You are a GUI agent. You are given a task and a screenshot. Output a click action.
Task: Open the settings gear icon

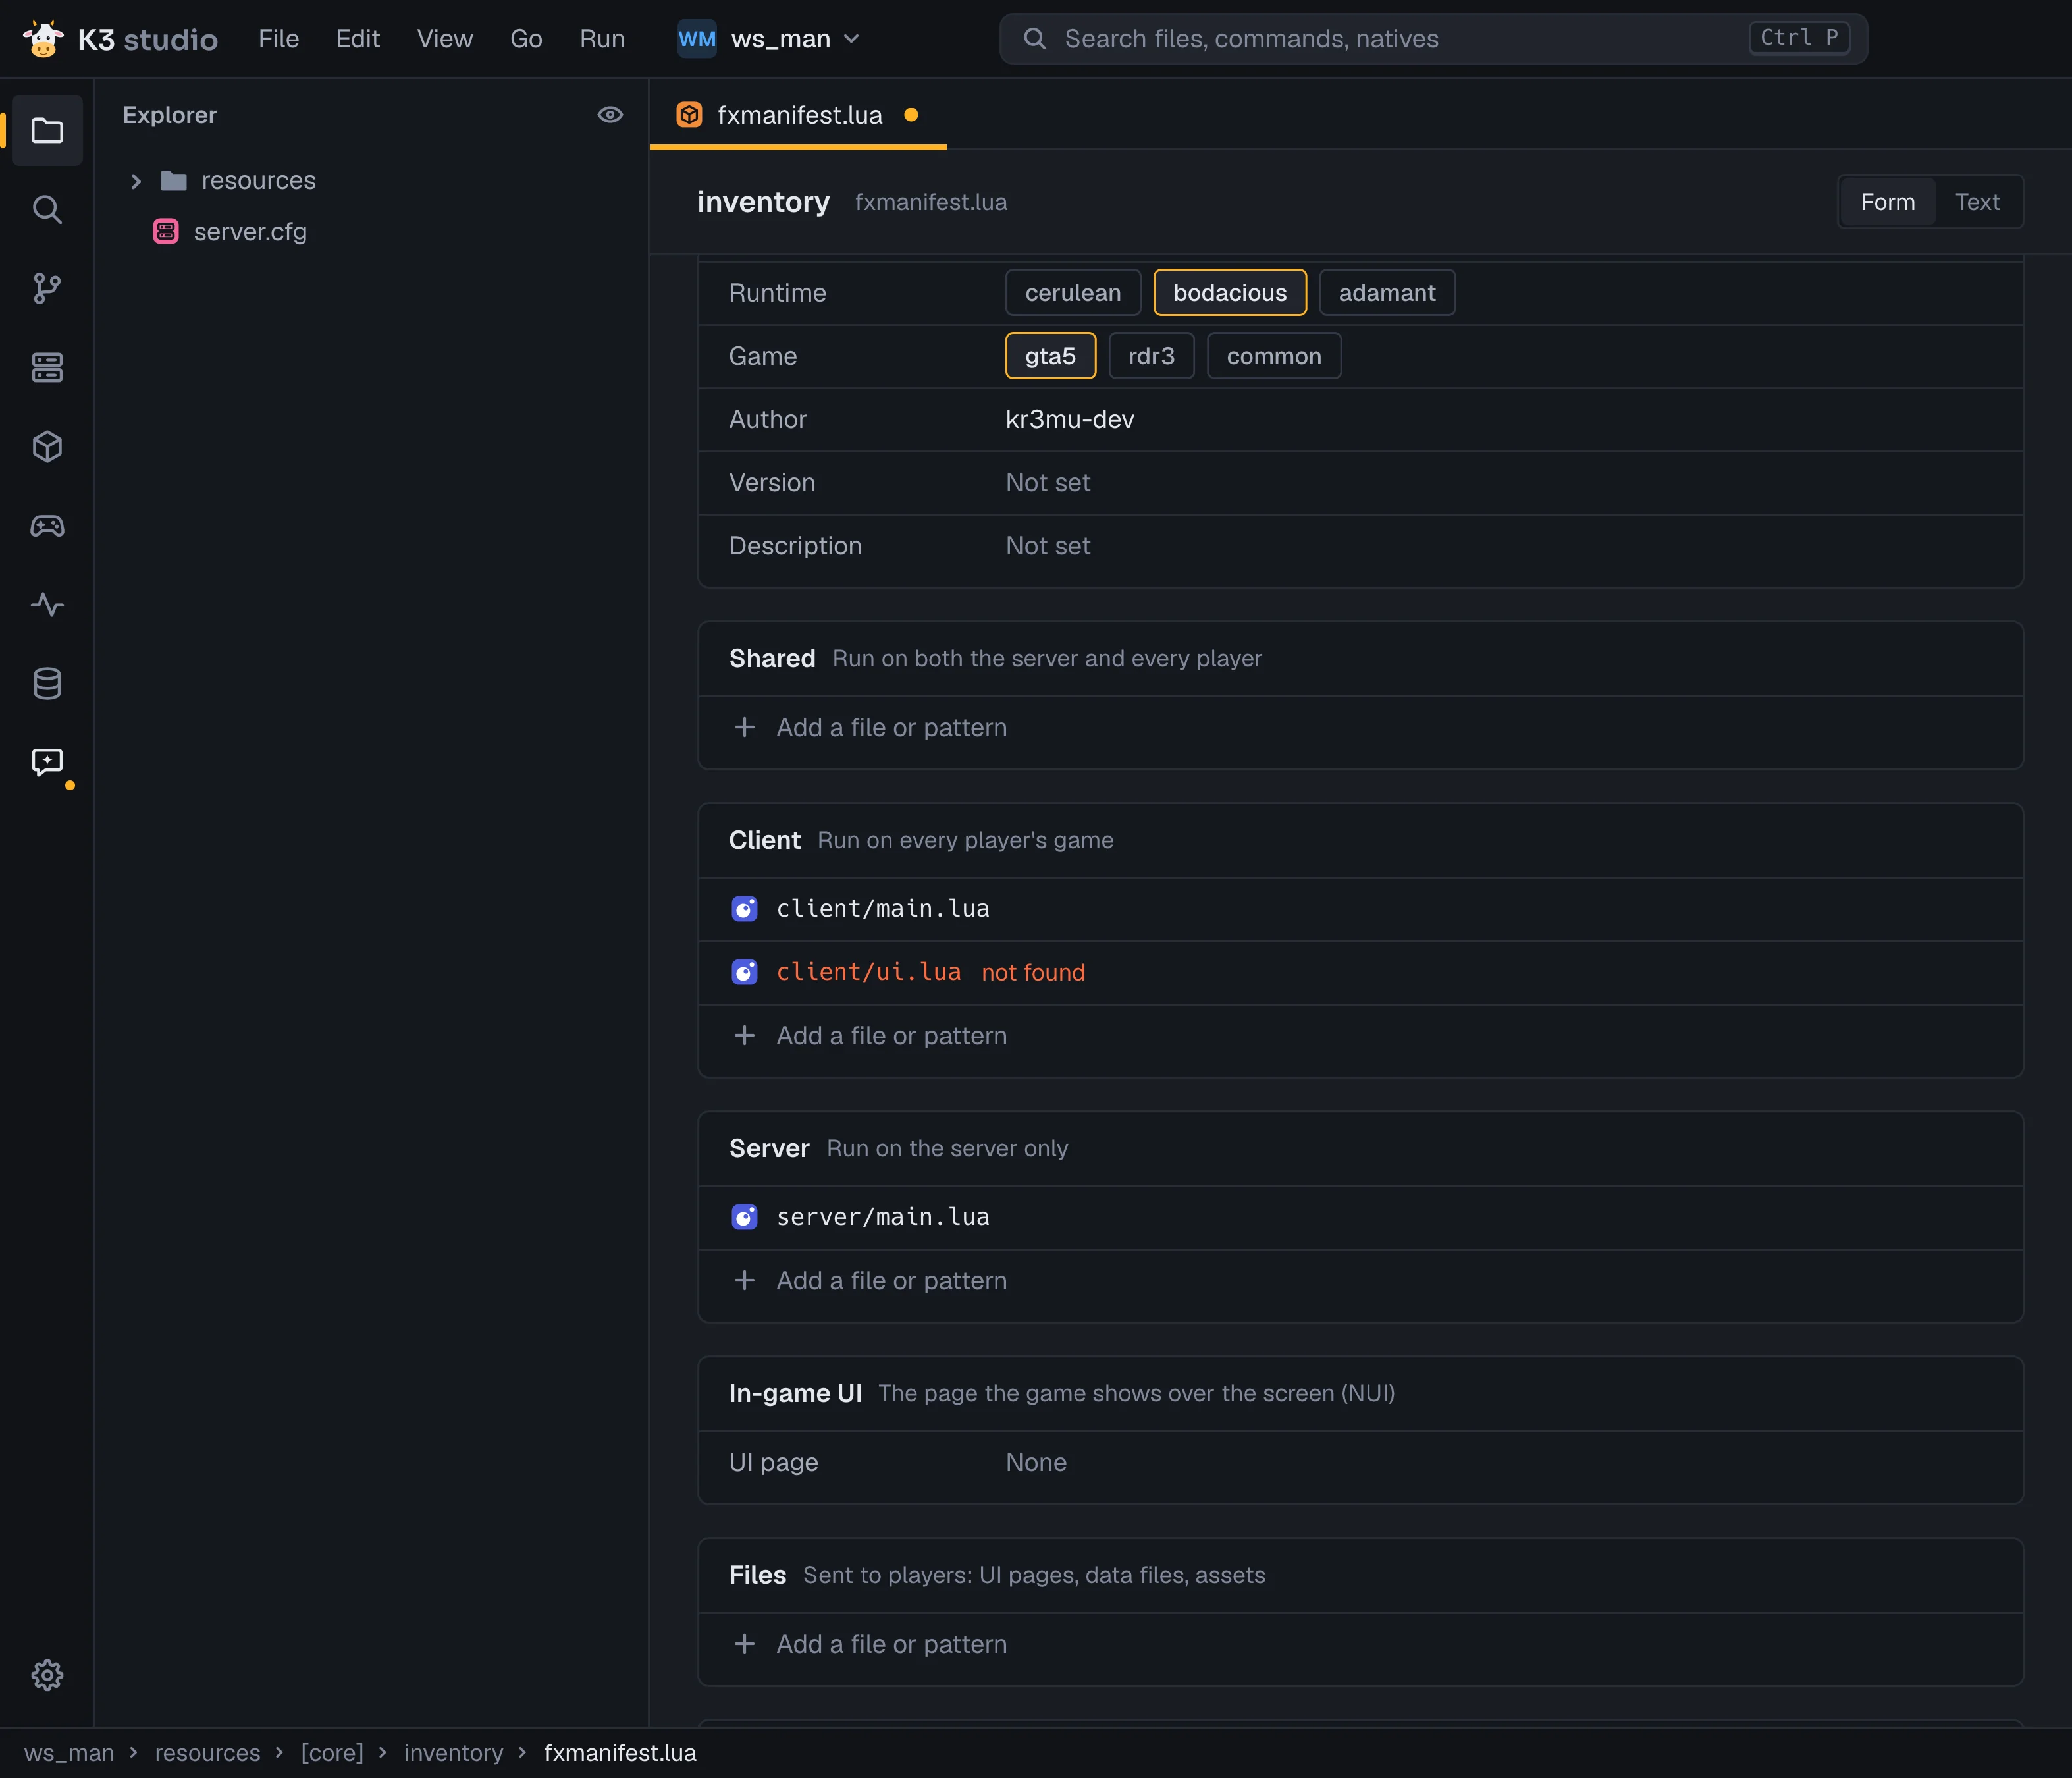click(47, 1675)
